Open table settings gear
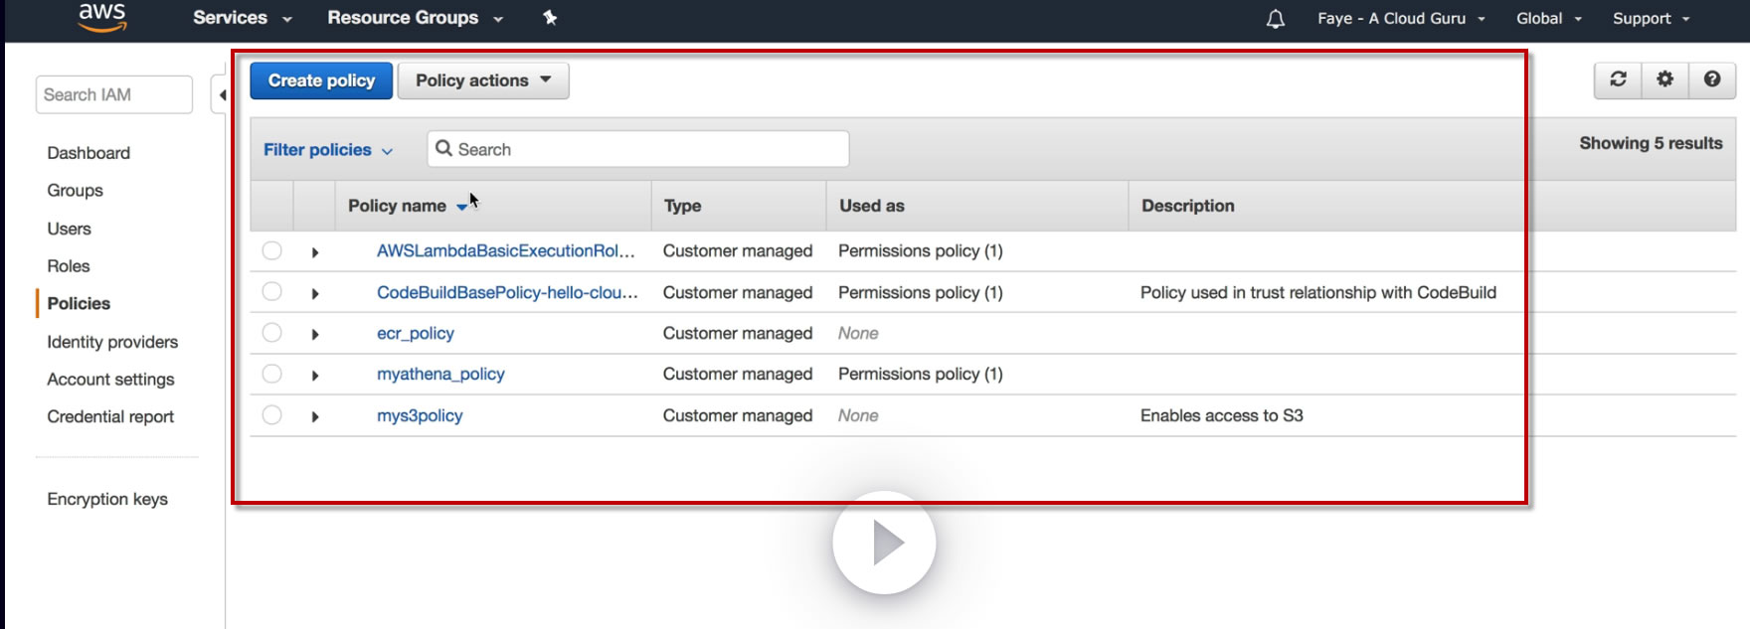 click(x=1665, y=79)
